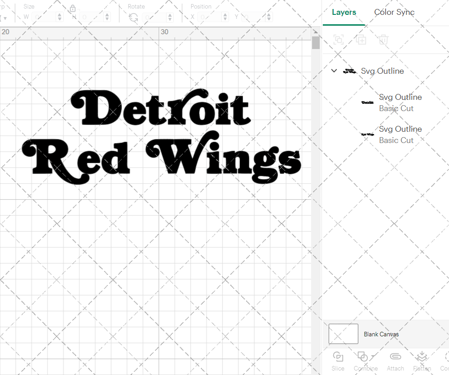Select the Detroit Svg Outline layer
449x375 pixels.
401,97
